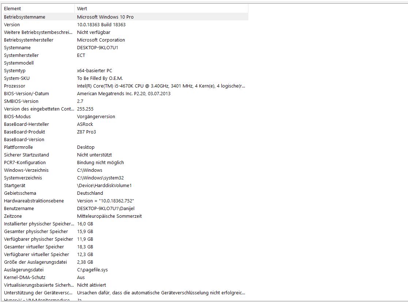Click the Wert column header
The image size is (408, 302).
click(x=161, y=9)
